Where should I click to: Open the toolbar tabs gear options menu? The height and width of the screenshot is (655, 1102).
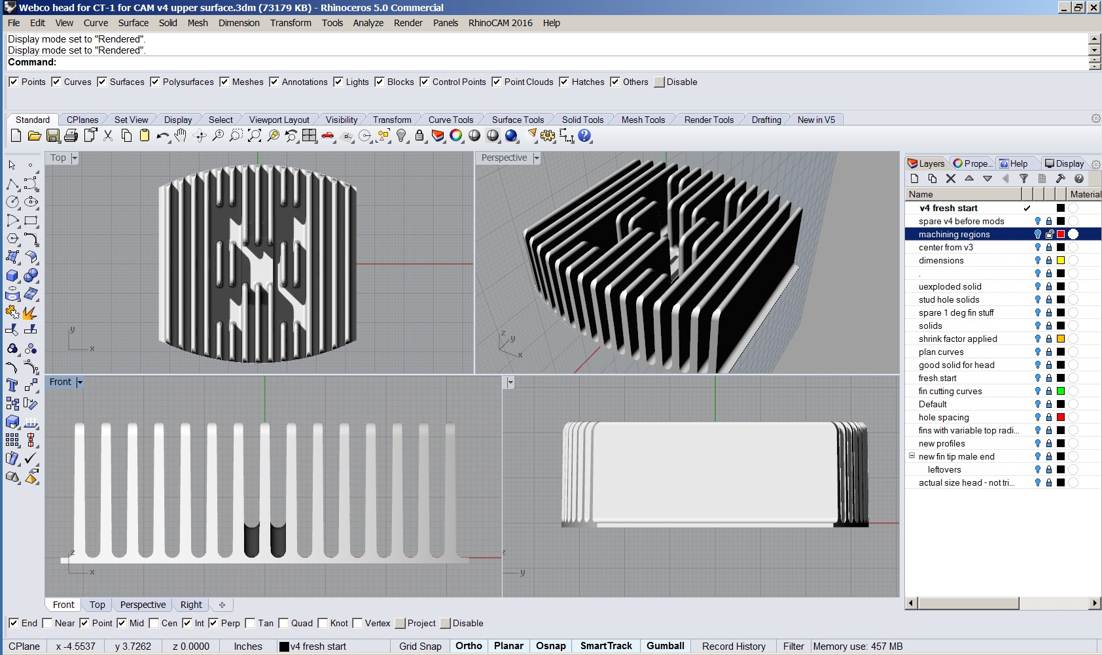tap(1095, 118)
